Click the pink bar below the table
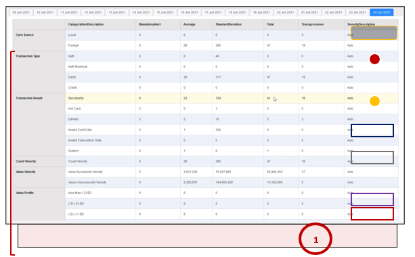This screenshot has width=415, height=257. tap(207, 236)
